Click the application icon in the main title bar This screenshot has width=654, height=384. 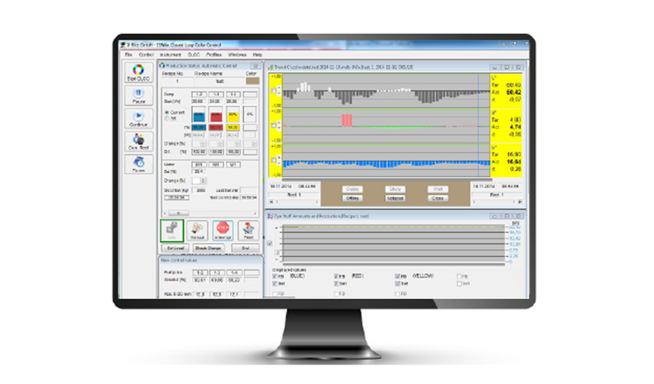123,45
